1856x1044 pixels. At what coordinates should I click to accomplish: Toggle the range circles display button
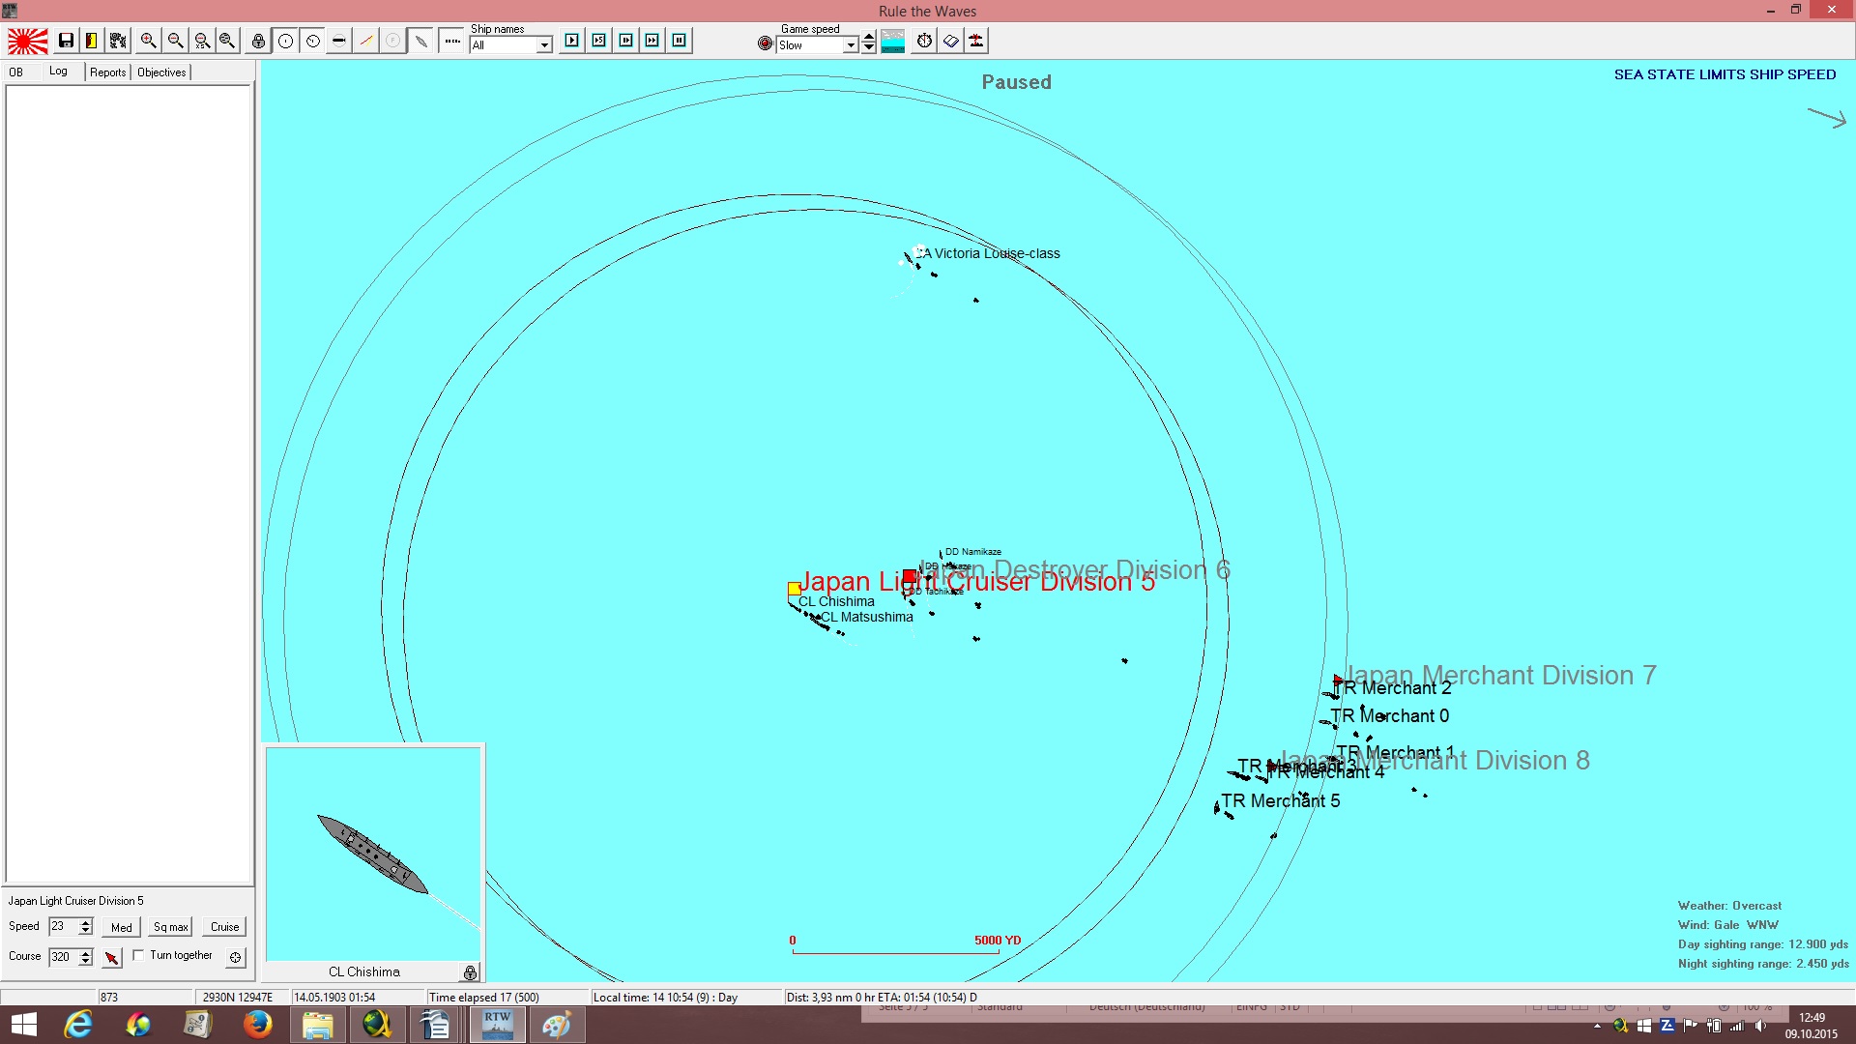(286, 41)
